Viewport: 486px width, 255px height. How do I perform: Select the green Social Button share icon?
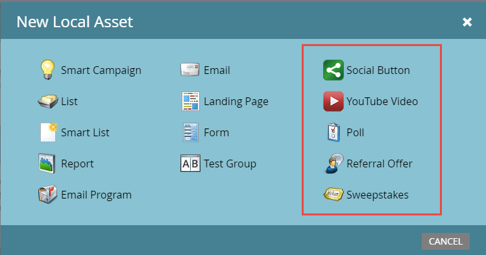pos(334,70)
